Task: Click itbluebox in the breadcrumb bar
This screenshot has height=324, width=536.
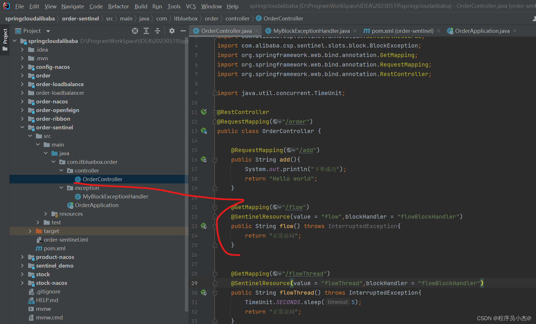Action: point(186,19)
